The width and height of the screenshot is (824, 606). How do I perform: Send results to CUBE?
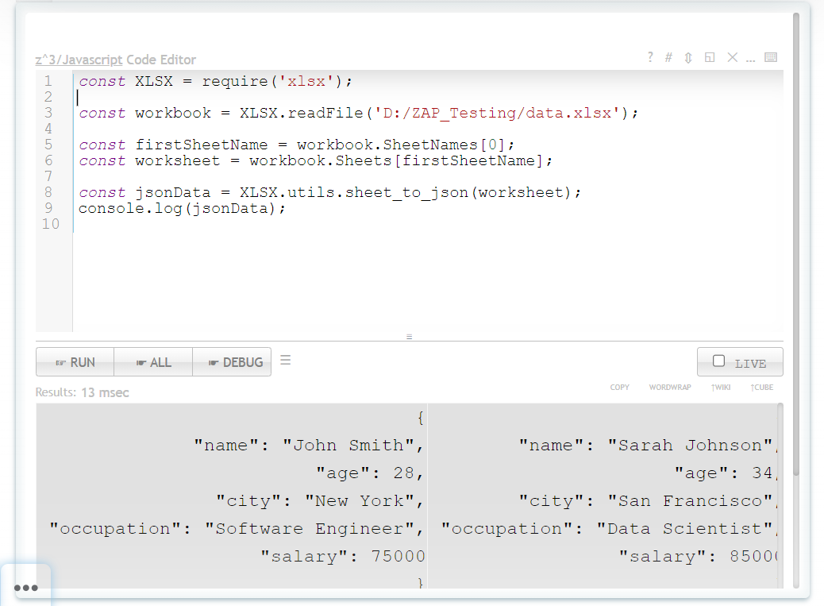point(761,388)
